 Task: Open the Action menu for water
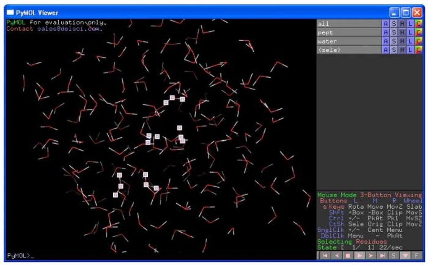386,41
